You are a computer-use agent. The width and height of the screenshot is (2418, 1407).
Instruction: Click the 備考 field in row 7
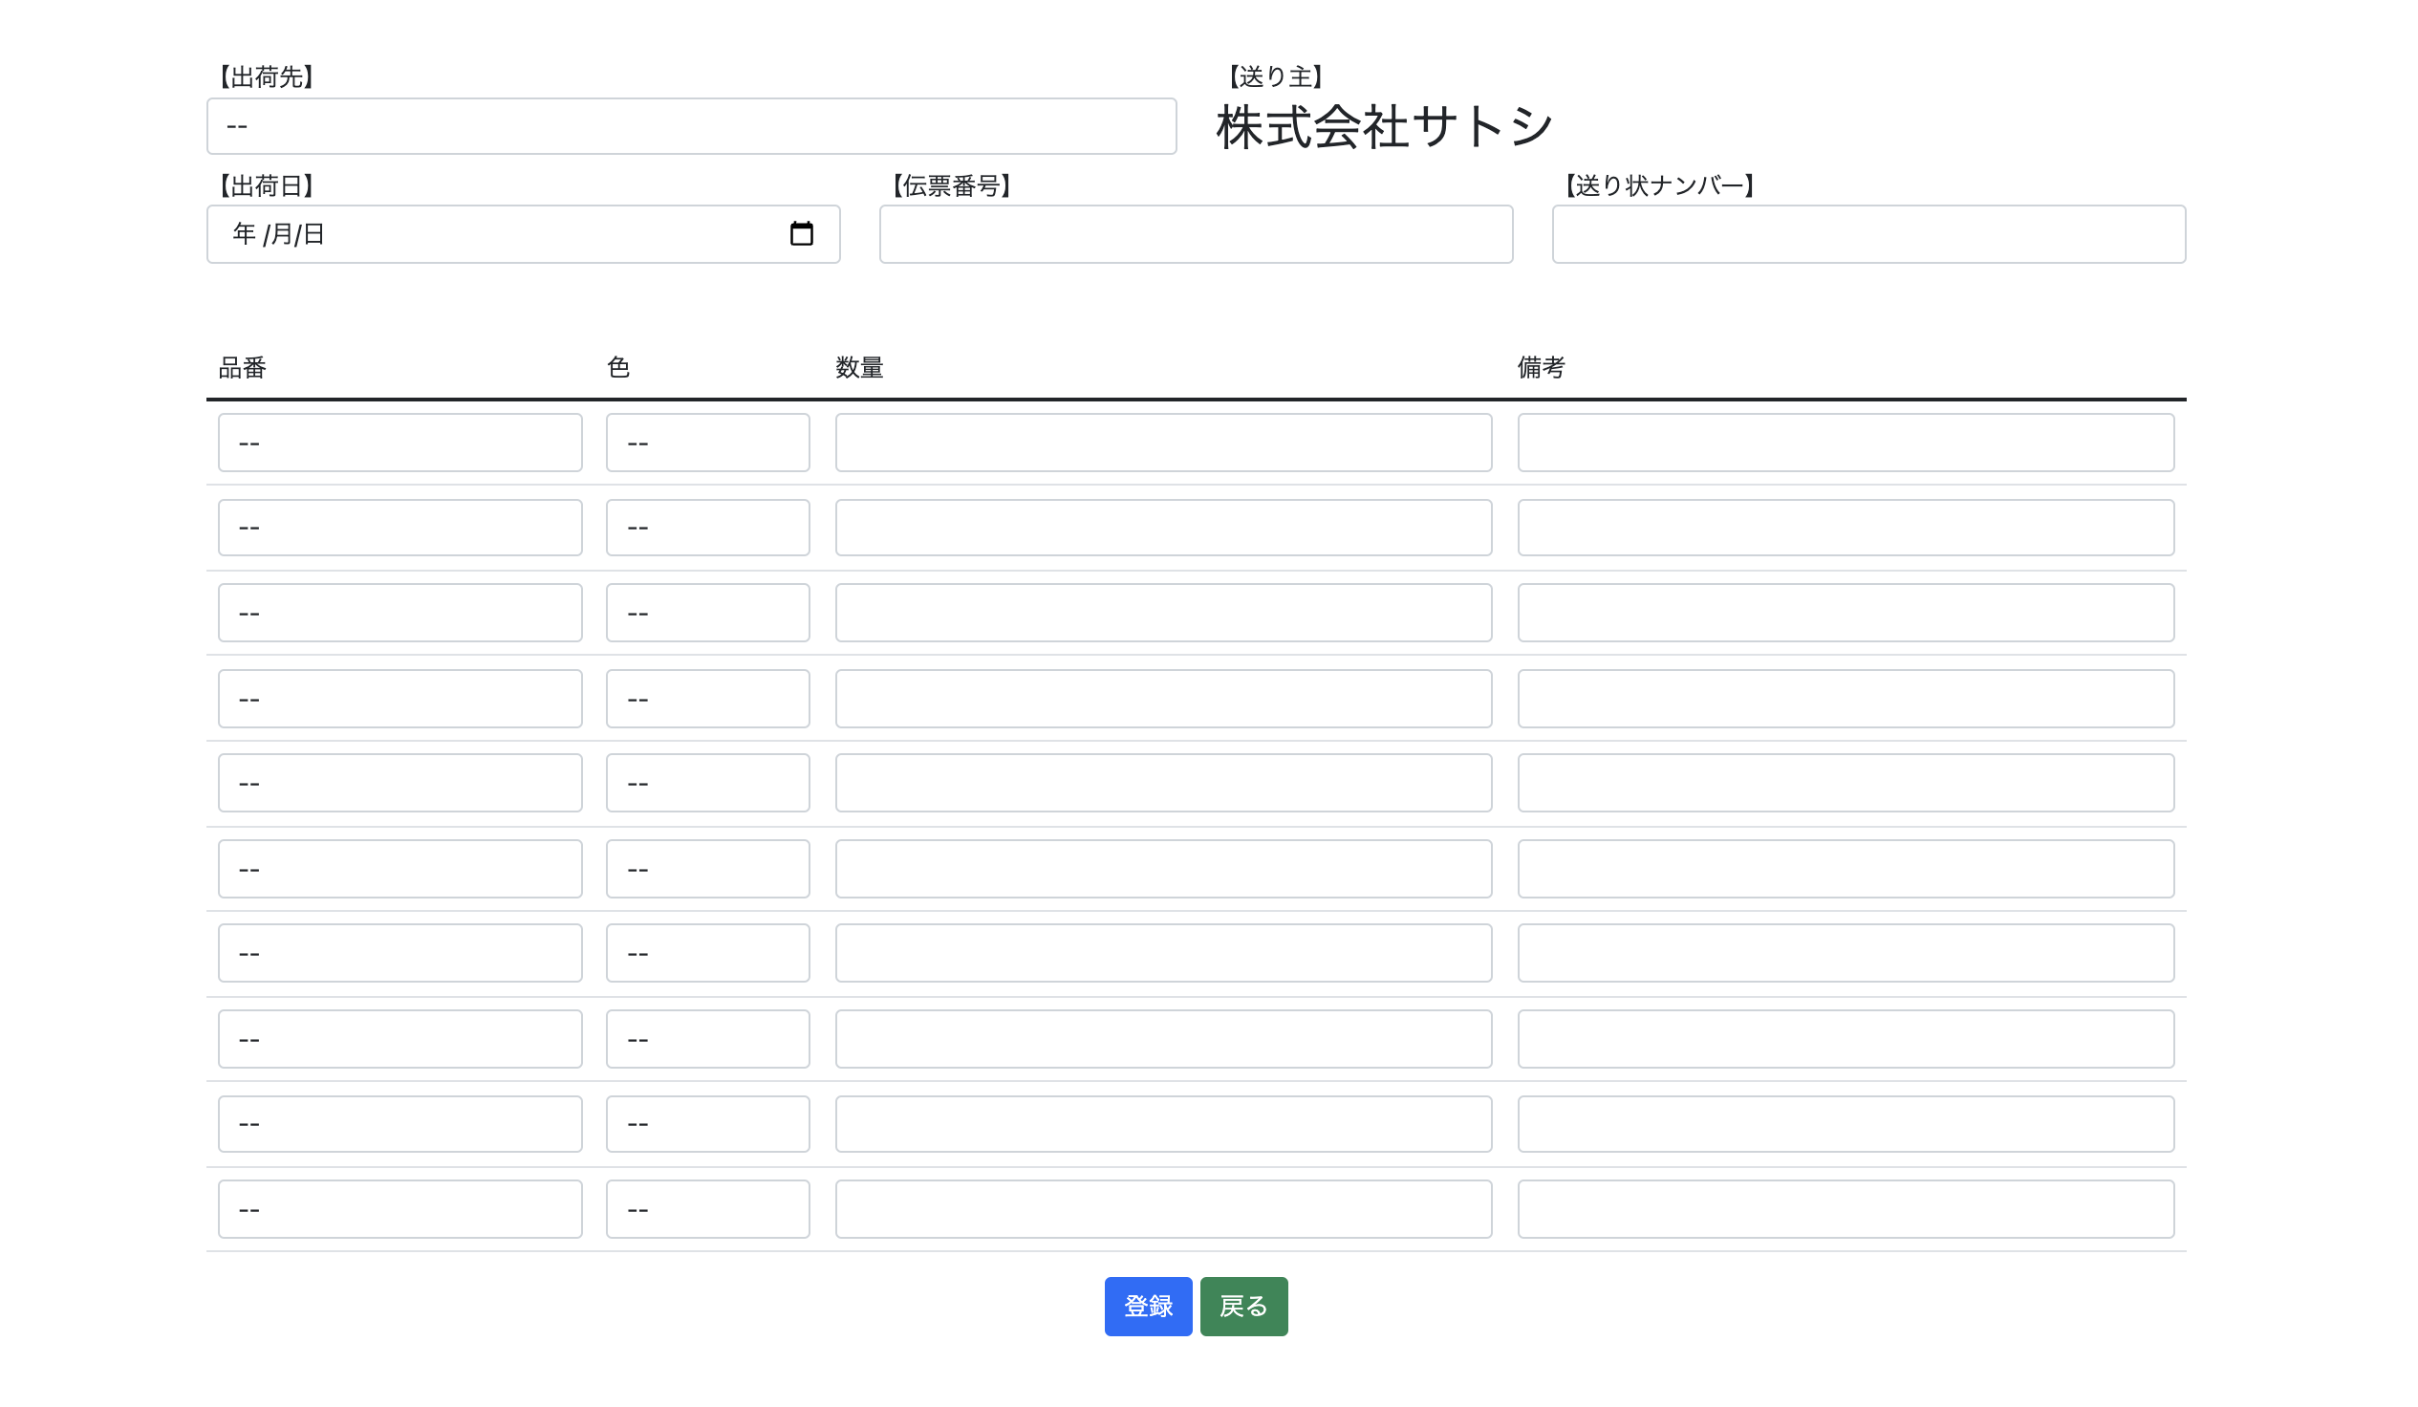pyautogui.click(x=1846, y=953)
